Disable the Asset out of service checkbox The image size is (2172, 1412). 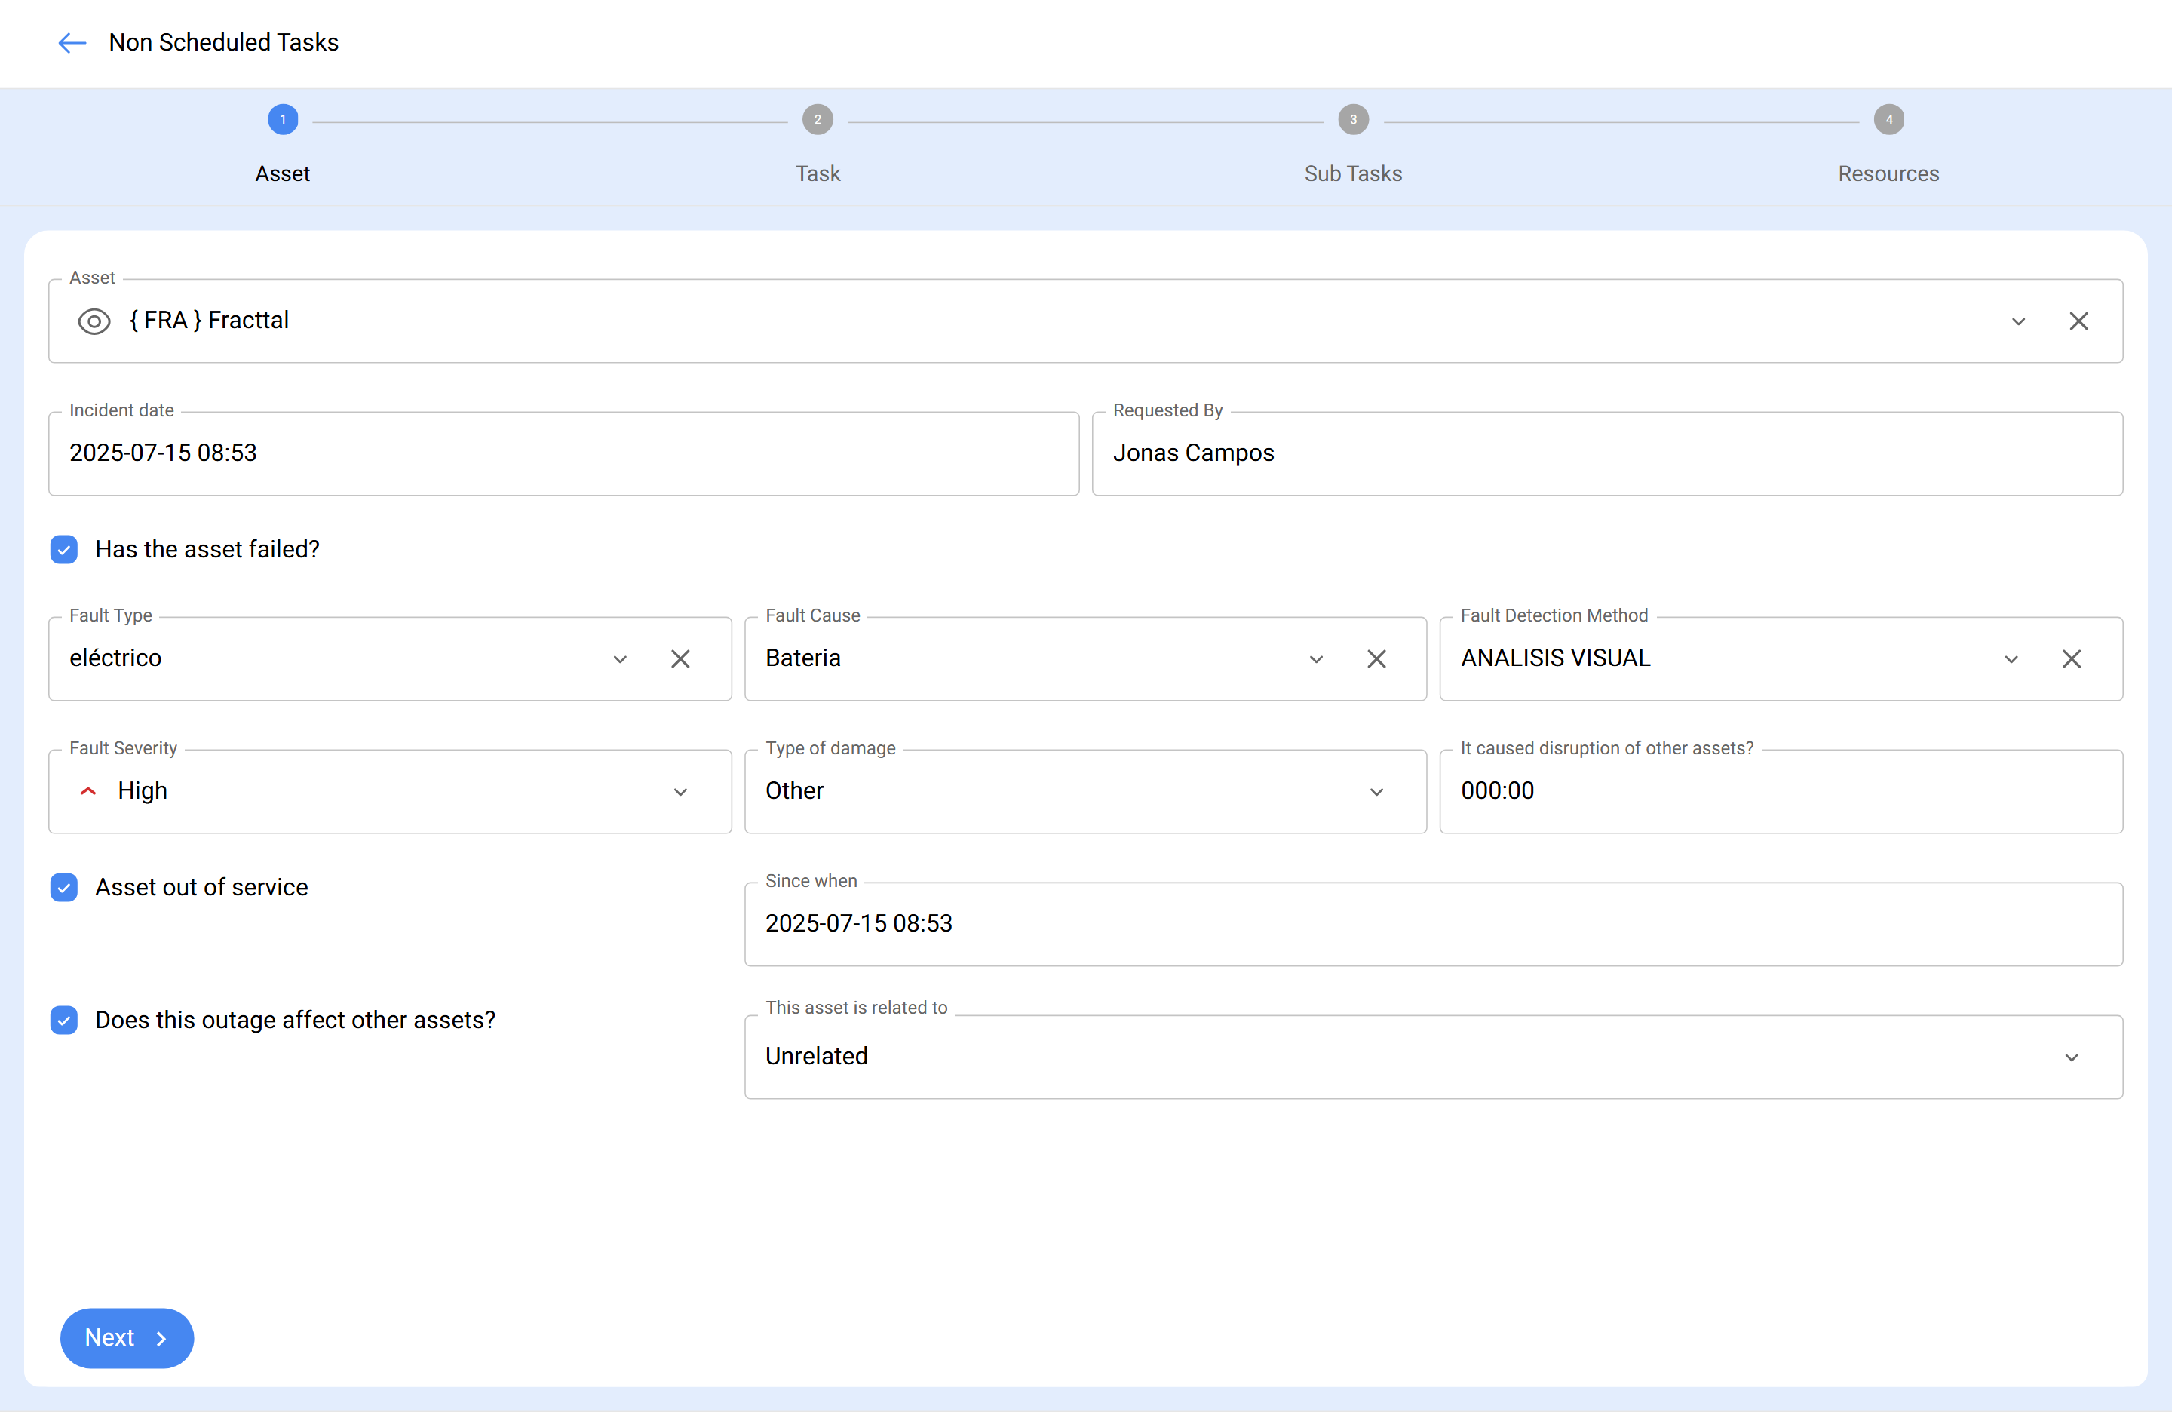point(64,887)
